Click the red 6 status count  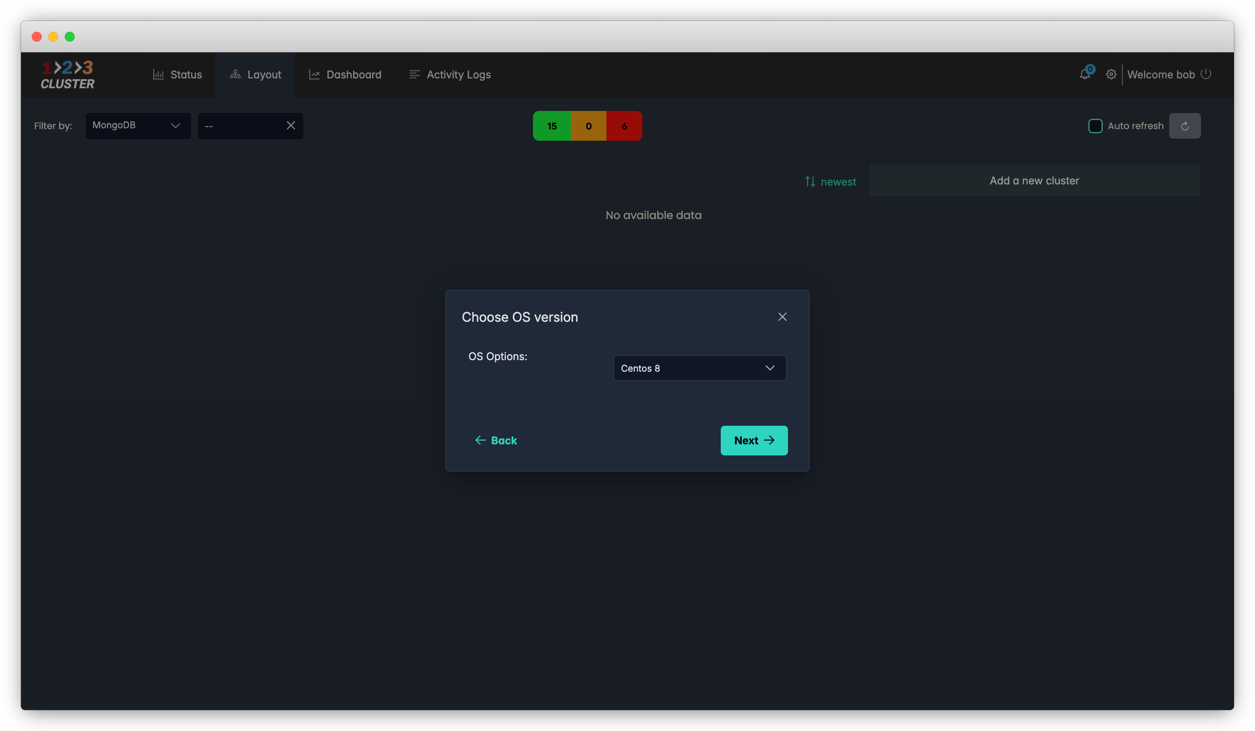click(623, 126)
